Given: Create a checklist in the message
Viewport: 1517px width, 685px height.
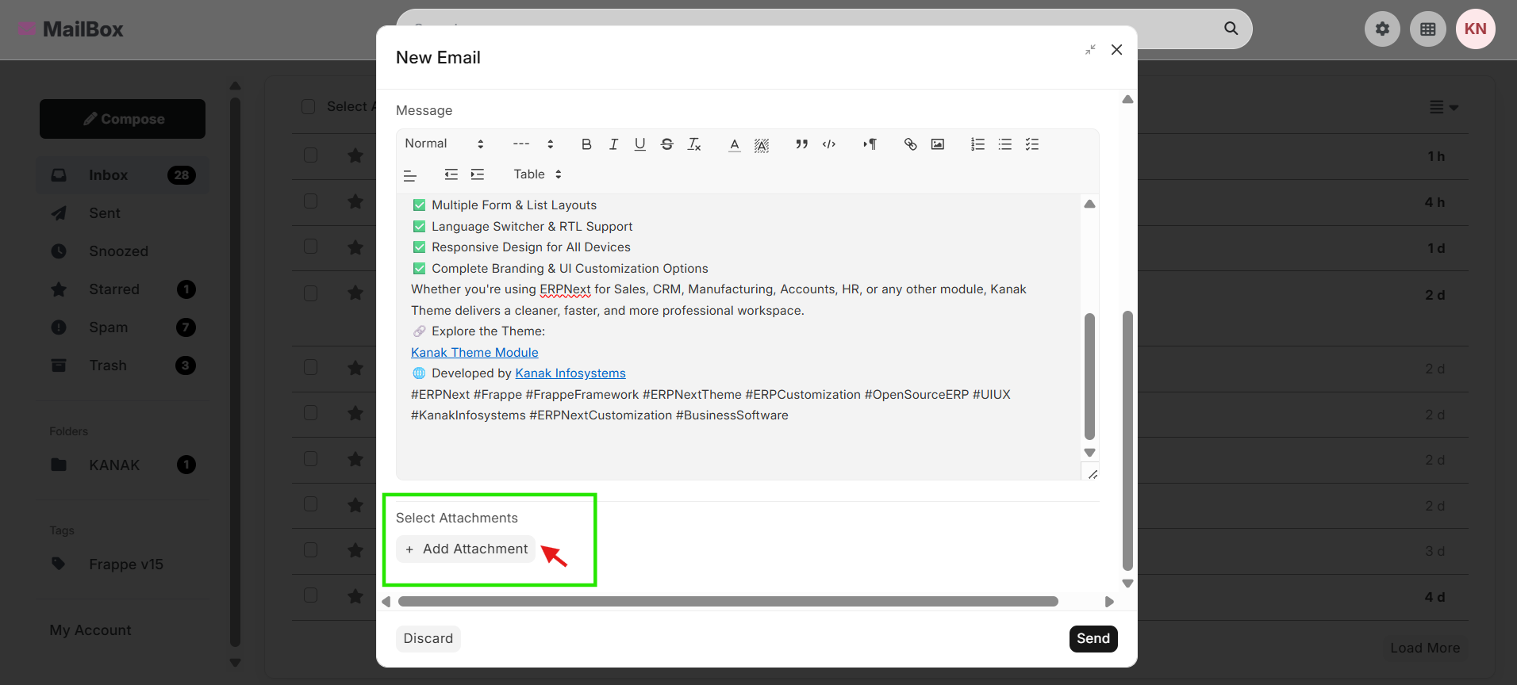Looking at the screenshot, I should click(x=1032, y=144).
